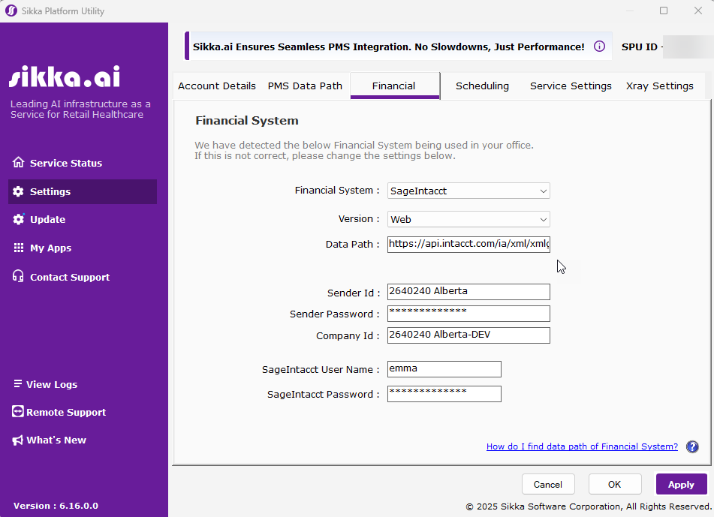Click the What's New megaphone icon
The image size is (714, 517).
coord(18,440)
